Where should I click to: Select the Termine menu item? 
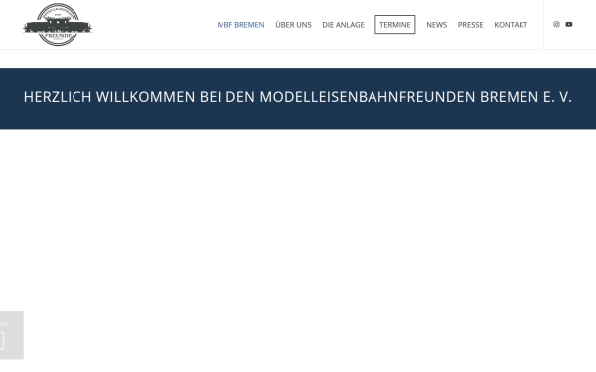click(x=395, y=25)
